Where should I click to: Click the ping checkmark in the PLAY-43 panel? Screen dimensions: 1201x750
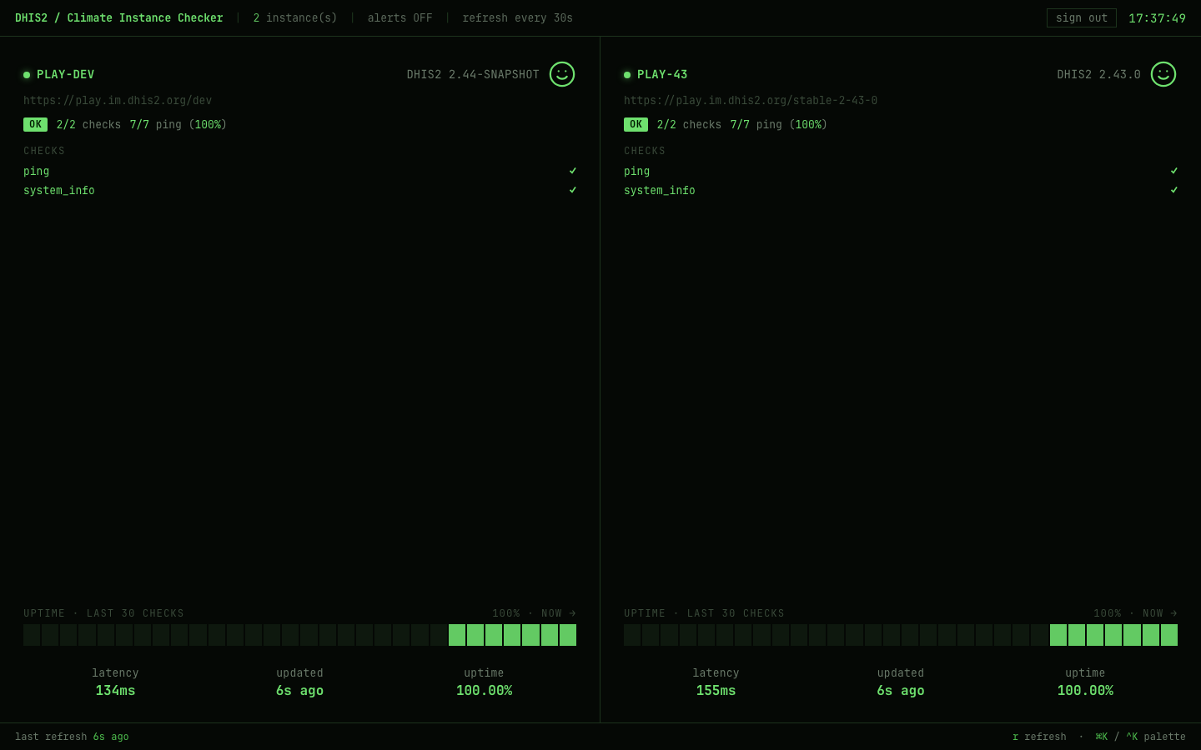coord(1174,171)
